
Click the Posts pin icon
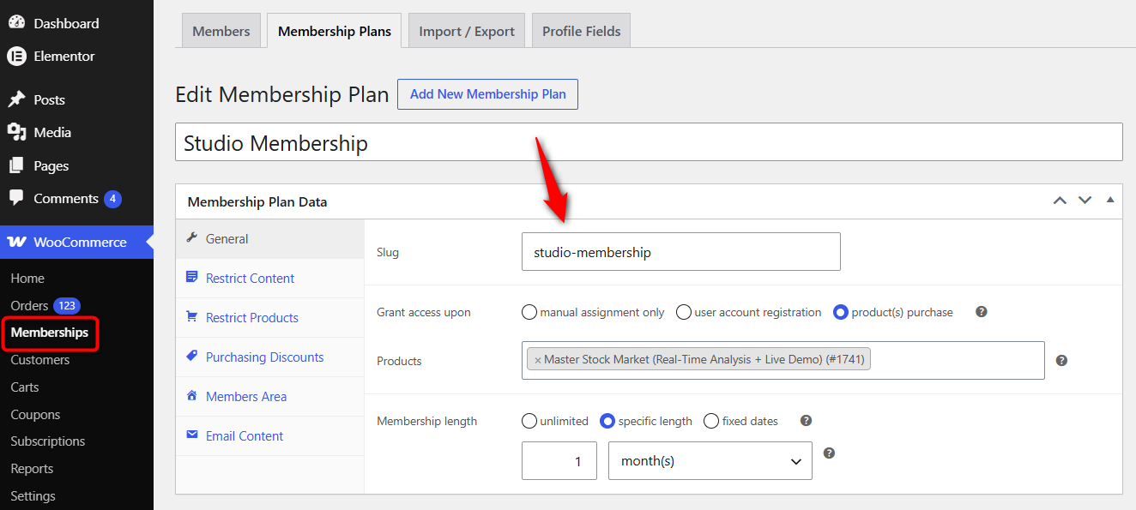point(16,99)
